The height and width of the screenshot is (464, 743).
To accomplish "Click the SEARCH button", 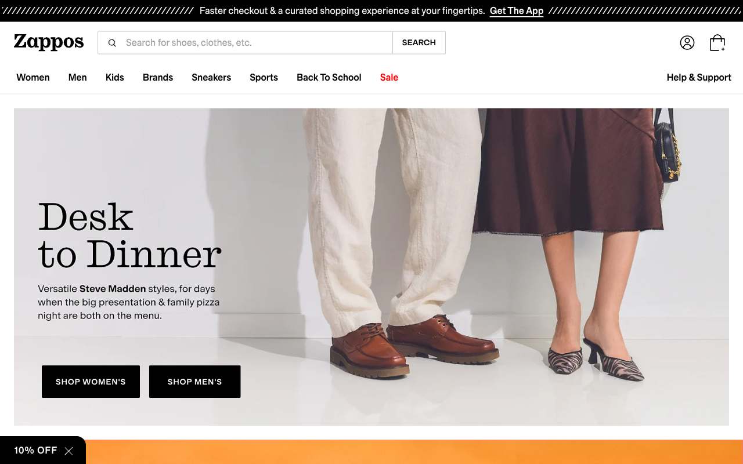I will coord(419,43).
